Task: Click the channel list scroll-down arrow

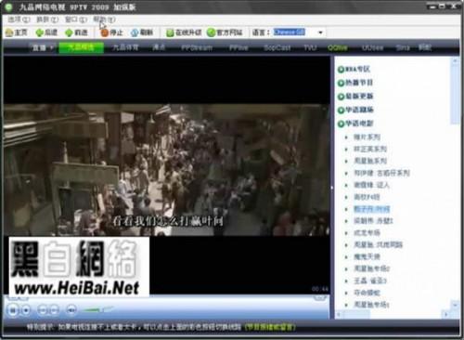Action: (x=455, y=305)
